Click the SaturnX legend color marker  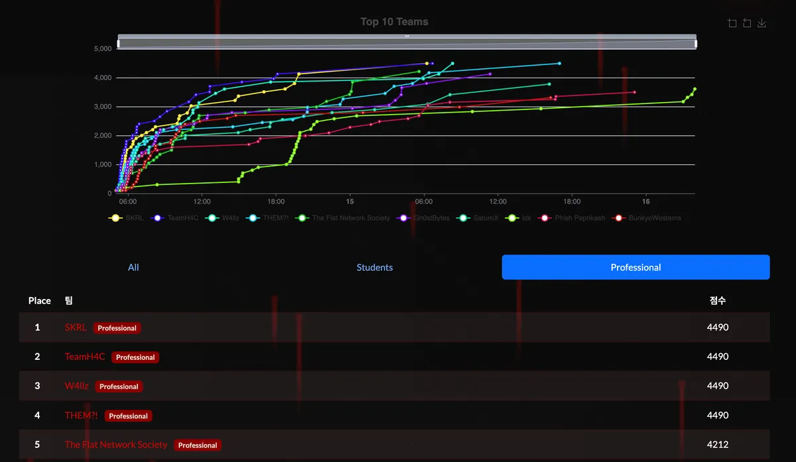462,217
